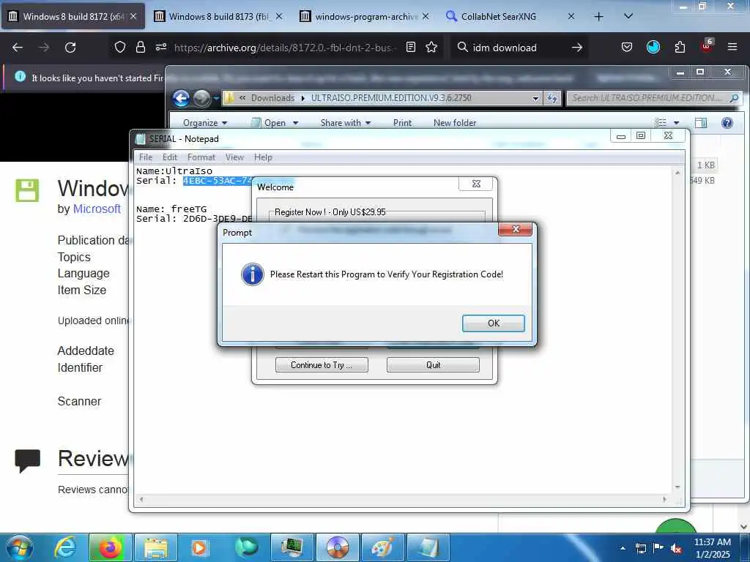Open Explorer Organize dropdown

click(205, 123)
